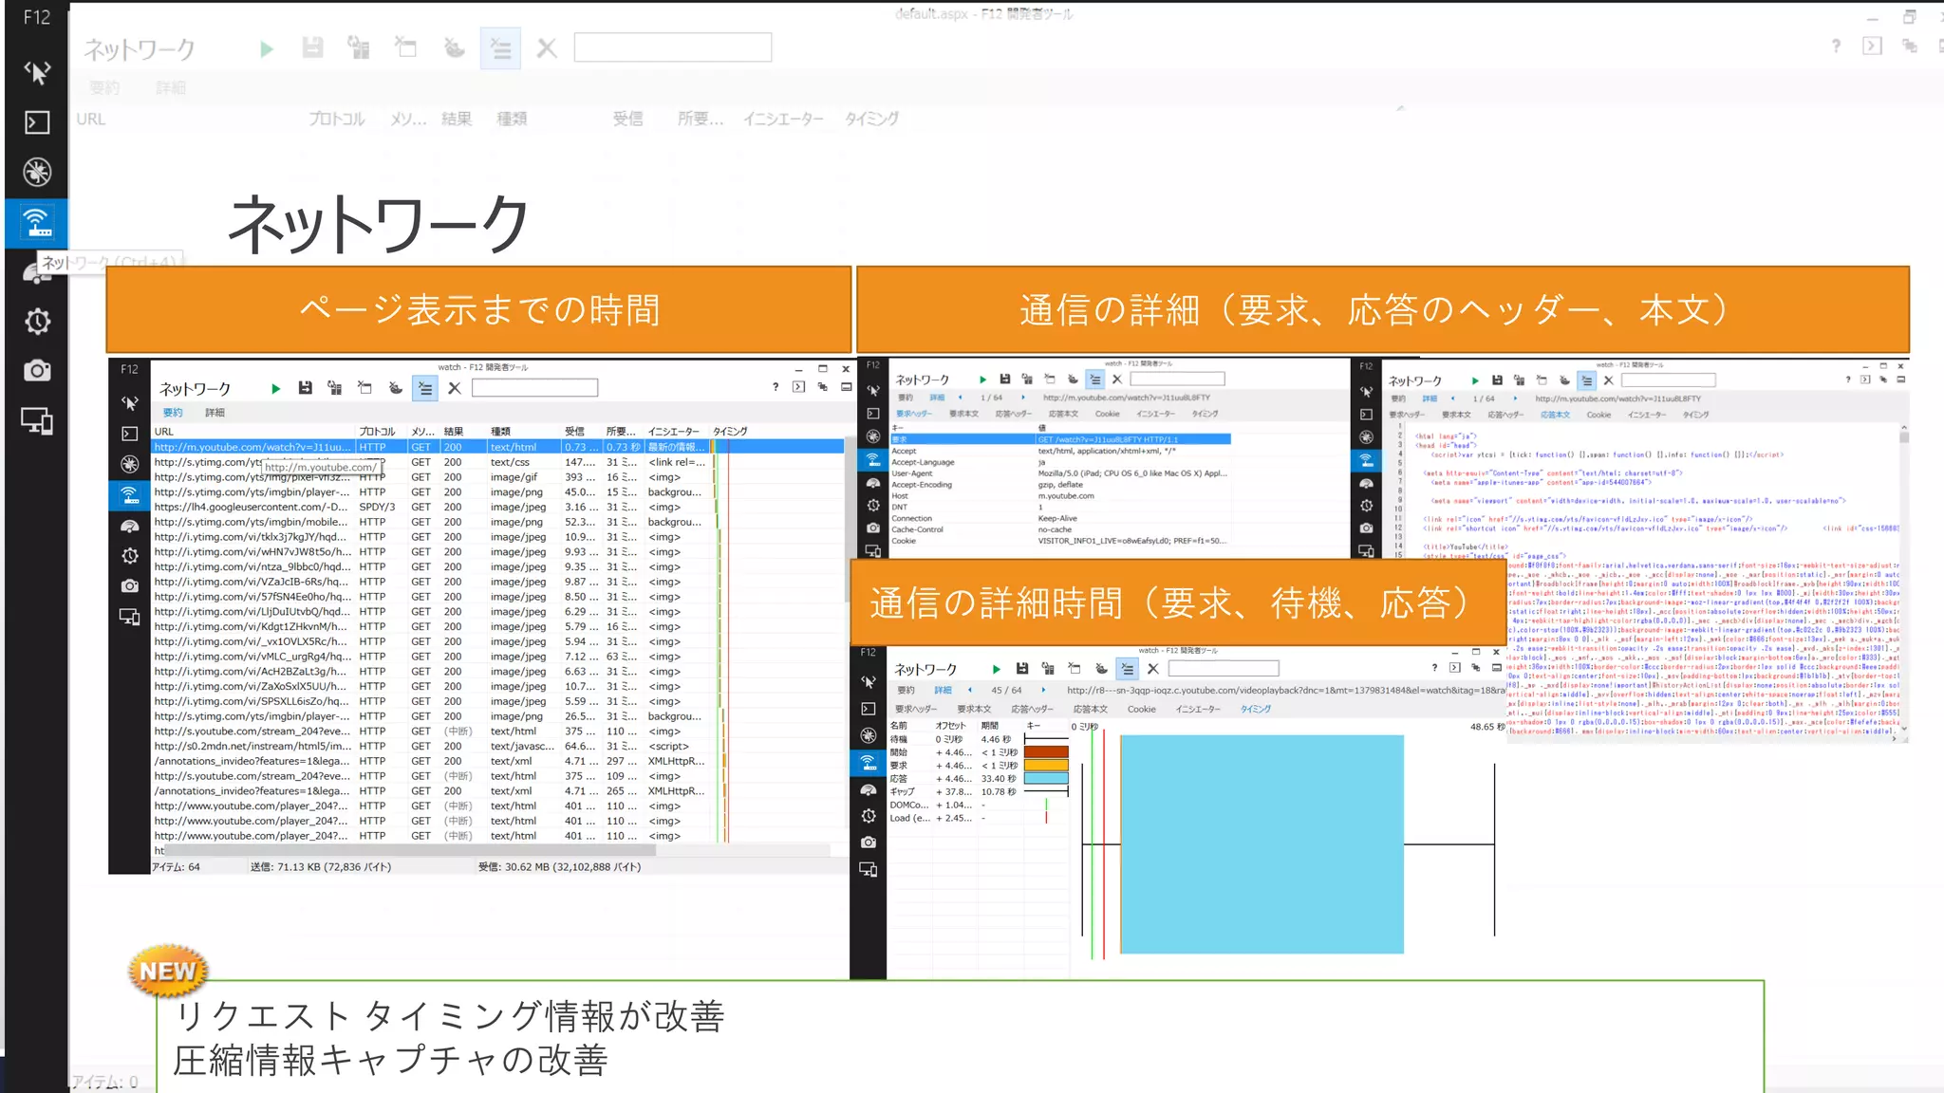Click save disk icon in timing screenshot toolbar
Viewport: 1944px width, 1093px height.
(1021, 669)
